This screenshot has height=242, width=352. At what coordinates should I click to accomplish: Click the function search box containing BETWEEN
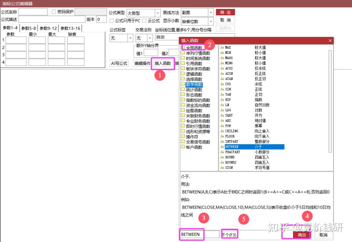(x=199, y=234)
